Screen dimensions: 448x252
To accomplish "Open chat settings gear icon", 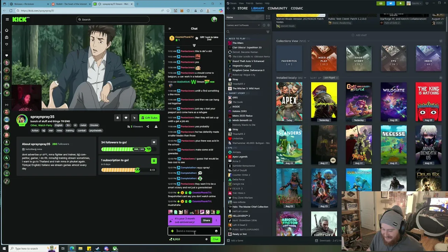I will coord(206,239).
